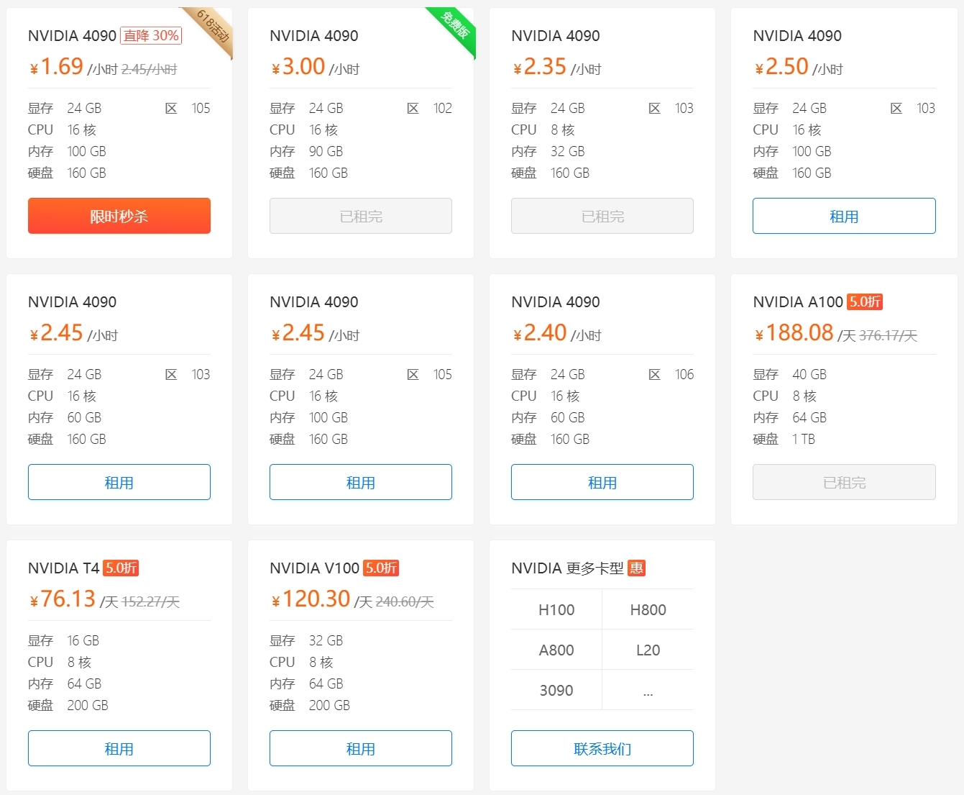Click 租用 for the NVIDIA T4 card
The width and height of the screenshot is (964, 795).
(119, 748)
